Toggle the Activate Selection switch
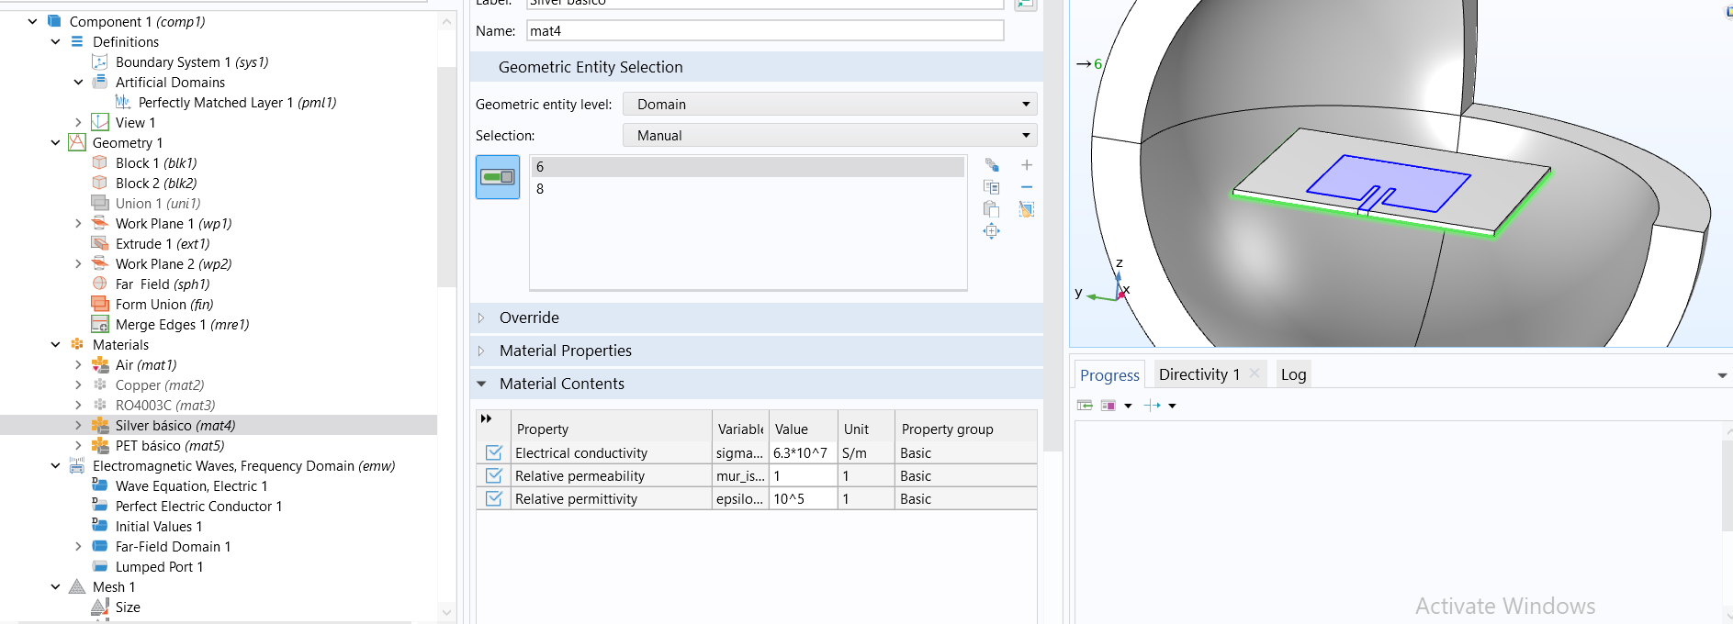The height and width of the screenshot is (624, 1733). coord(498,177)
